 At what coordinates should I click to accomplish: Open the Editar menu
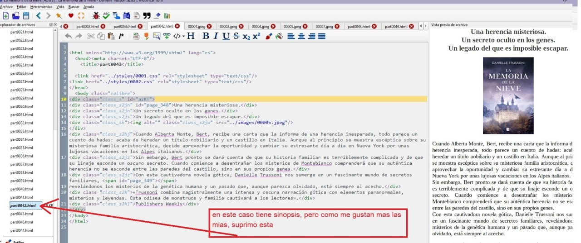21,7
